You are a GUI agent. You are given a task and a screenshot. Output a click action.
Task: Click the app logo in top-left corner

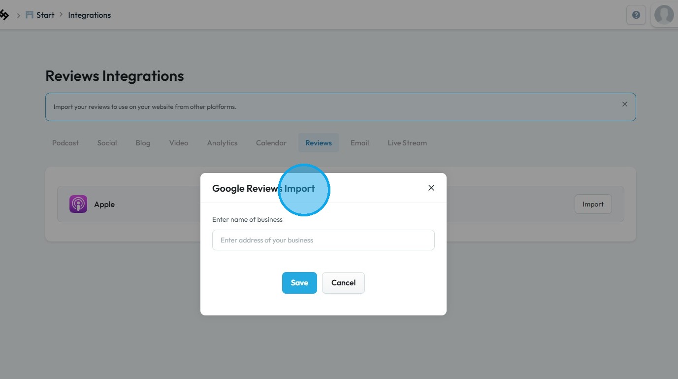tap(4, 15)
